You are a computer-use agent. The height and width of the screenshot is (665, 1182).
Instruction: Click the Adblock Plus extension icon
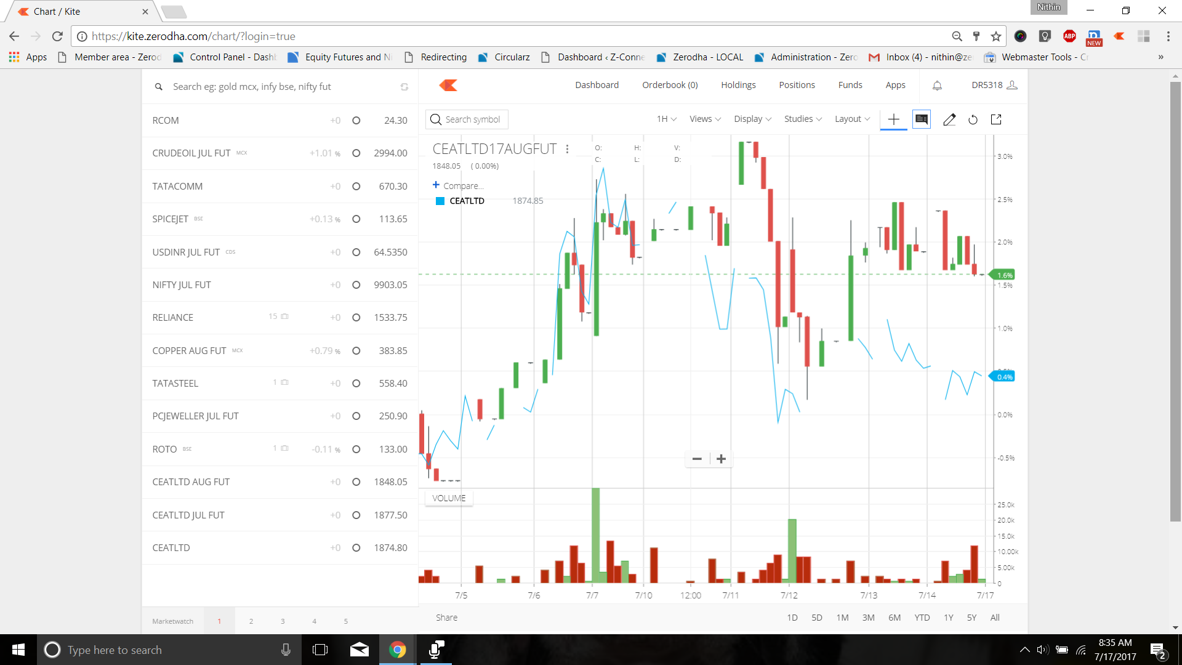click(x=1069, y=36)
